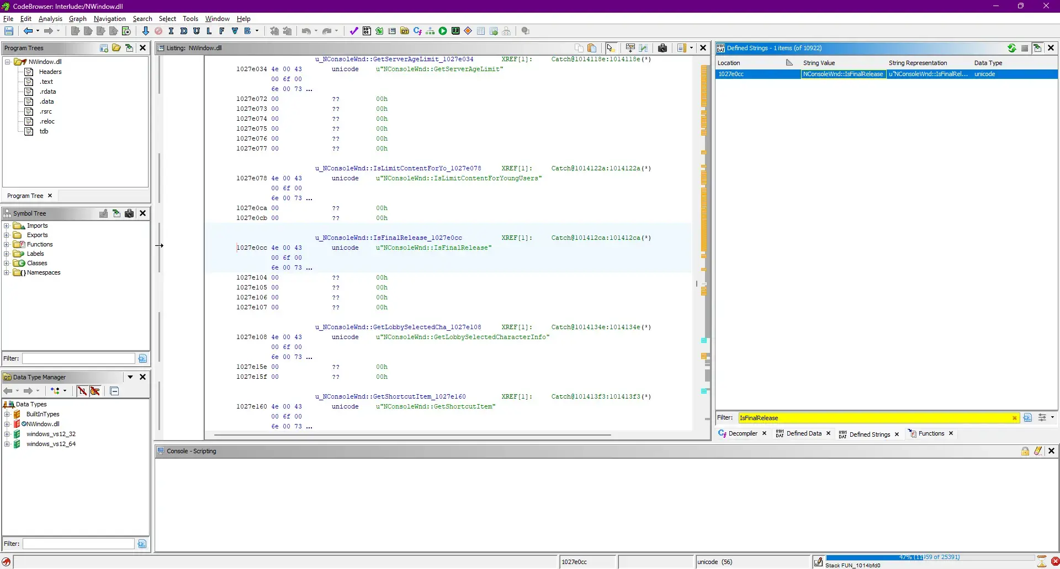Select the 'V' navigation icon in toolbar
The height and width of the screenshot is (569, 1060).
click(235, 31)
